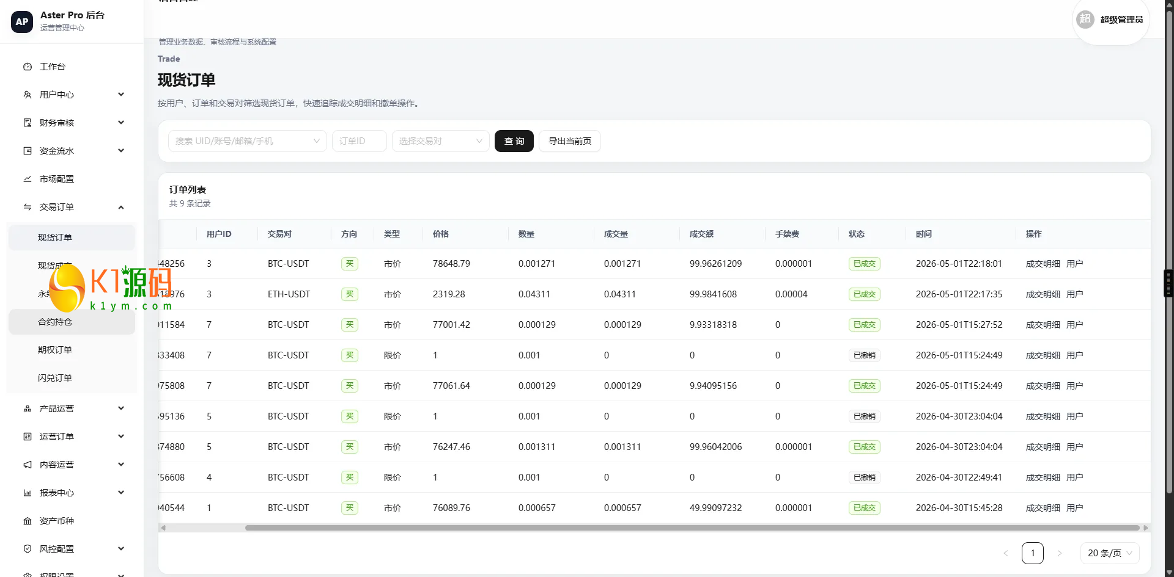Open 成交明细 for 76247.46 order
Image resolution: width=1174 pixels, height=577 pixels.
(x=1043, y=447)
